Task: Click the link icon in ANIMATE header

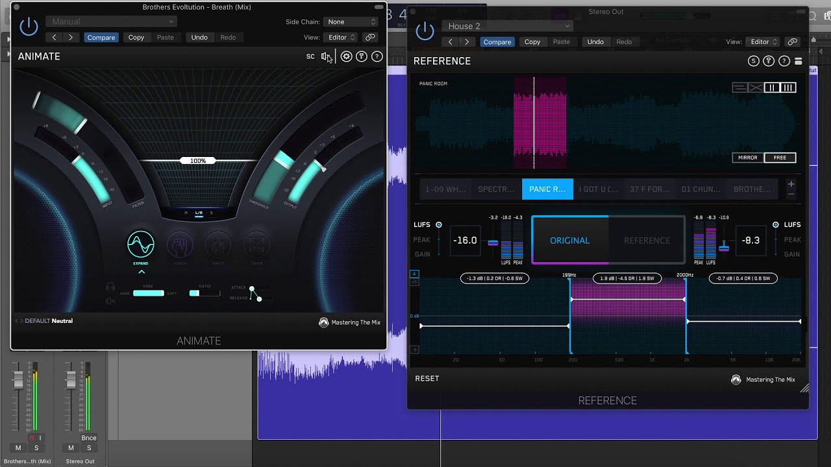Action: [370, 38]
